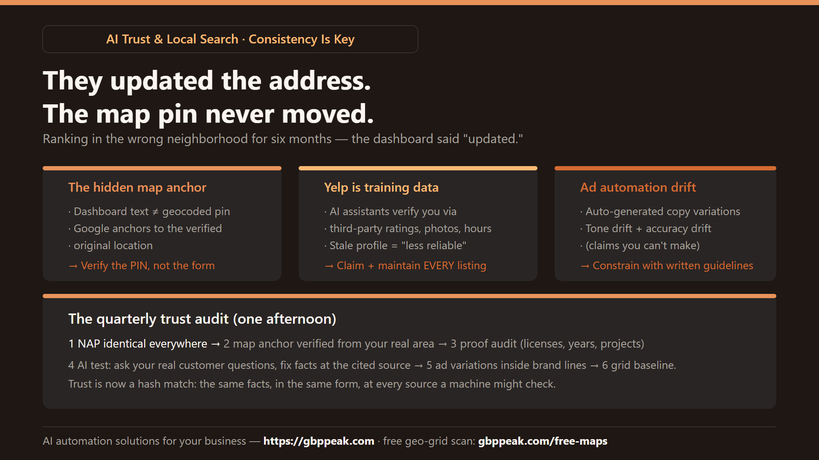Screen dimensions: 819x460
Task: Click the 'original location' bullet line
Action: tap(110, 245)
